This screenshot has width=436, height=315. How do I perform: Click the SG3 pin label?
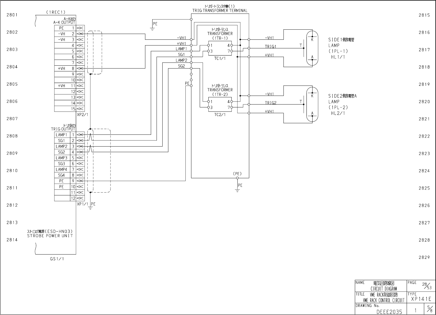click(61, 164)
